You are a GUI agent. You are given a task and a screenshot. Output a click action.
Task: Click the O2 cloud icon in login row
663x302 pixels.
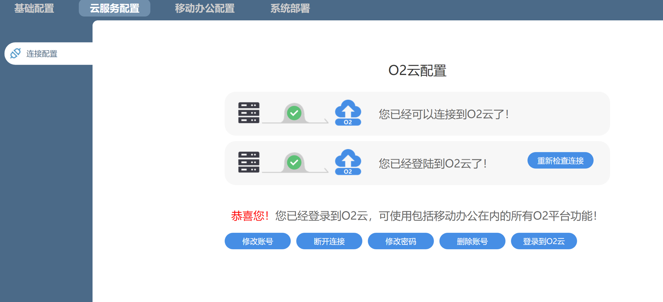pyautogui.click(x=348, y=162)
